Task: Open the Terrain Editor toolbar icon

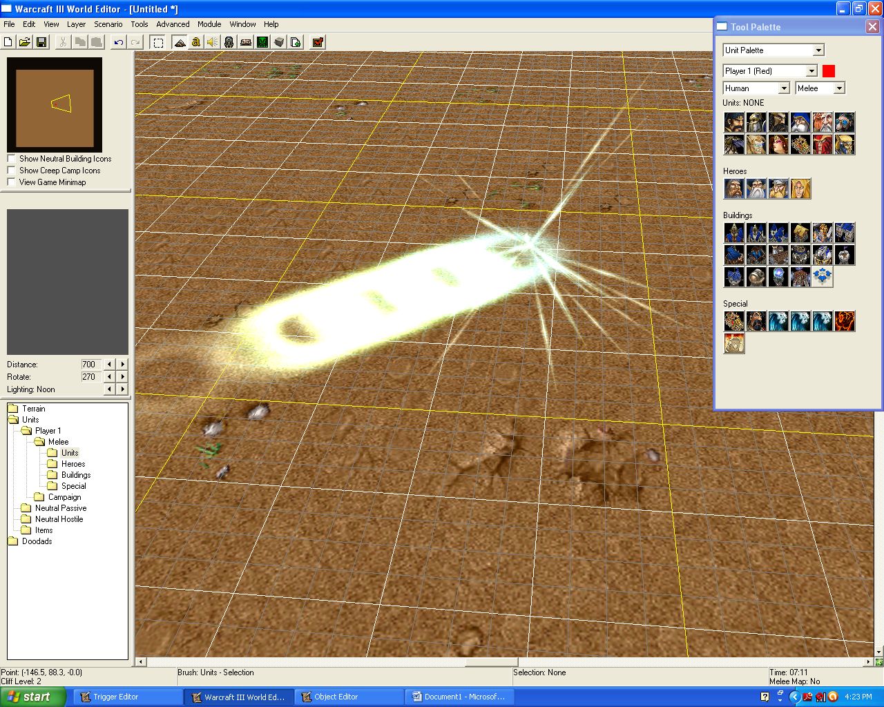Action: click(180, 42)
